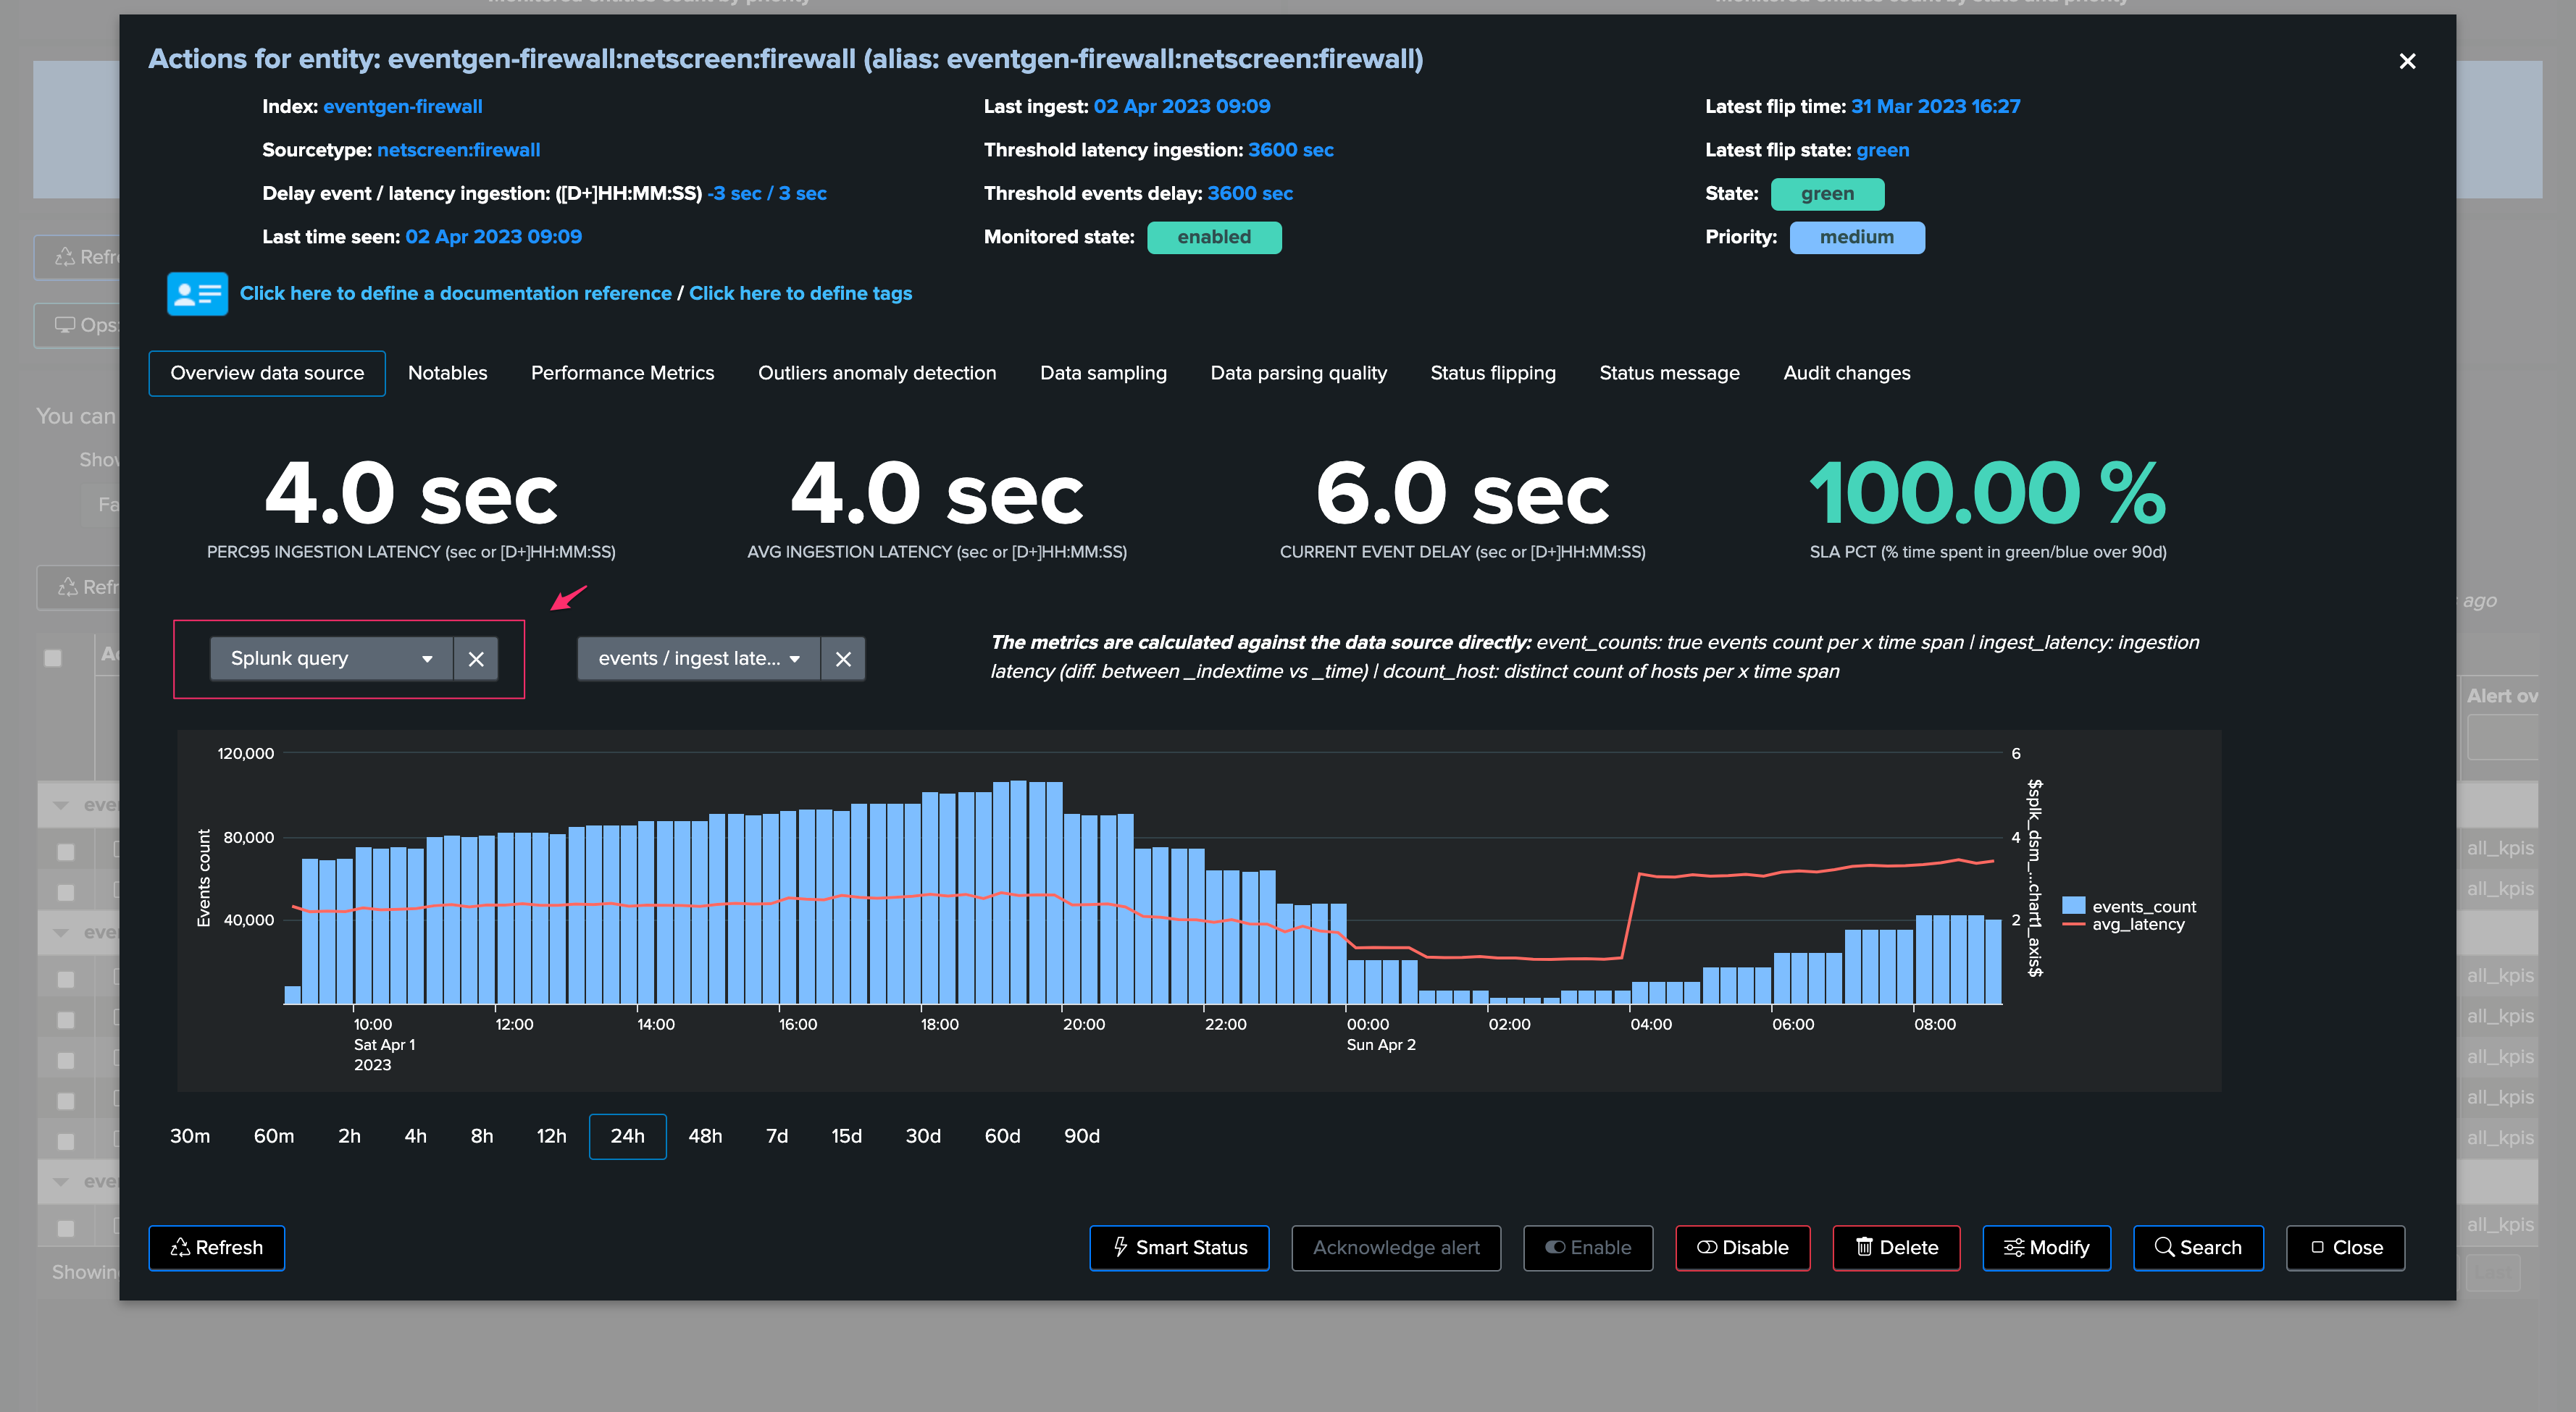Viewport: 2576px width, 1412px height.
Task: Click the Last ingest 02 Apr 2023 09:09 value
Action: (x=1181, y=106)
